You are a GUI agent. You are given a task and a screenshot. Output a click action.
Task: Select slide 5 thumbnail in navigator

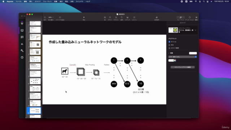35,44
